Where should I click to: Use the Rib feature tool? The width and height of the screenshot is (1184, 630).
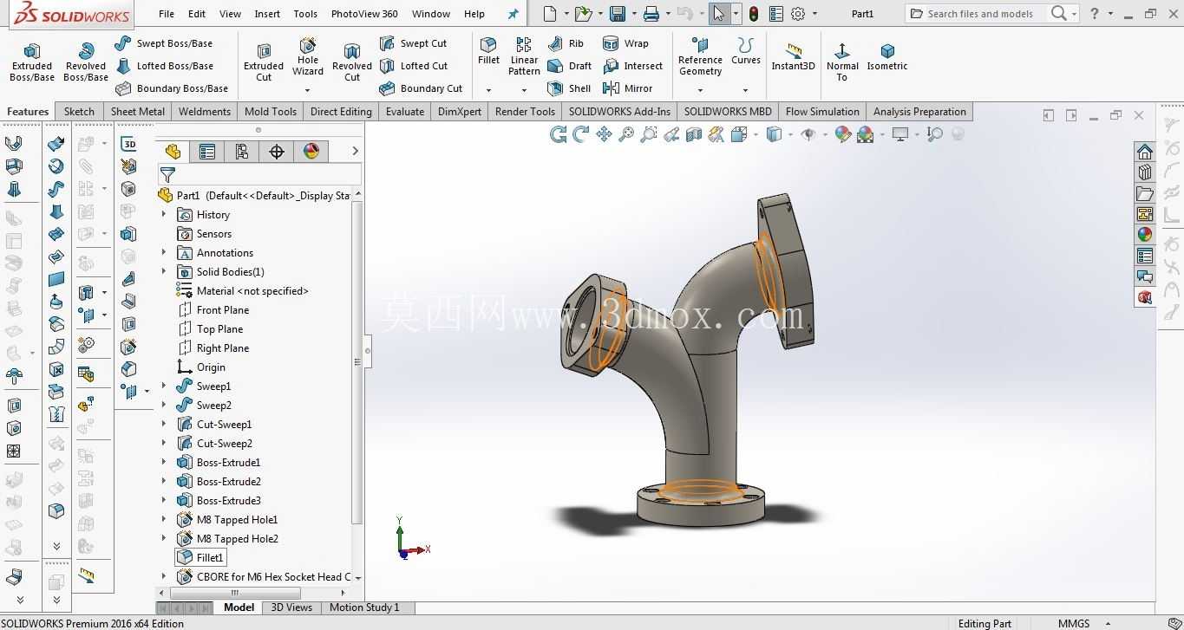coord(566,43)
